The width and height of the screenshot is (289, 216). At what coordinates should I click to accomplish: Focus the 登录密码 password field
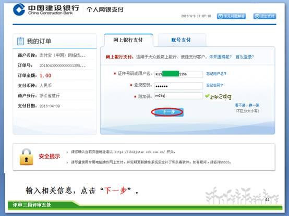tap(178, 86)
